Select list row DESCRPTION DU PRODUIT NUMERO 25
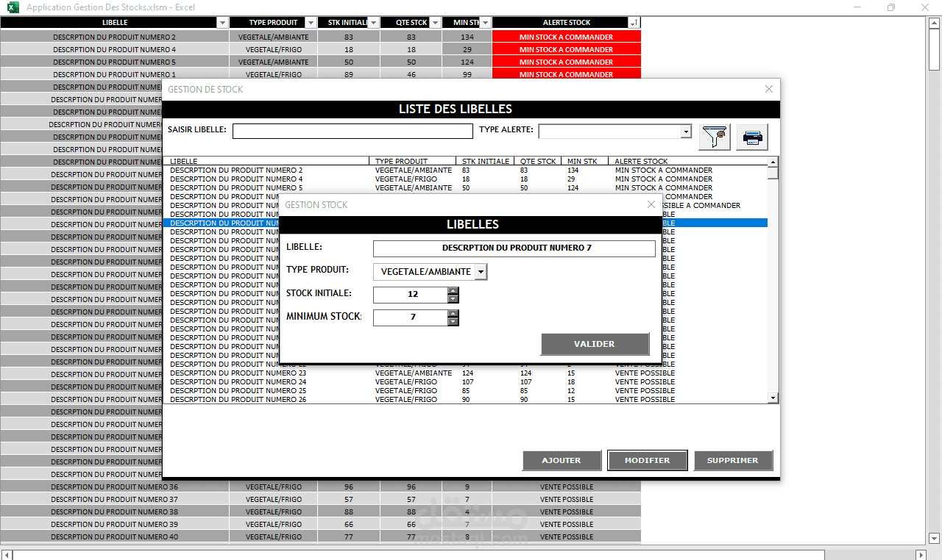 [465, 390]
